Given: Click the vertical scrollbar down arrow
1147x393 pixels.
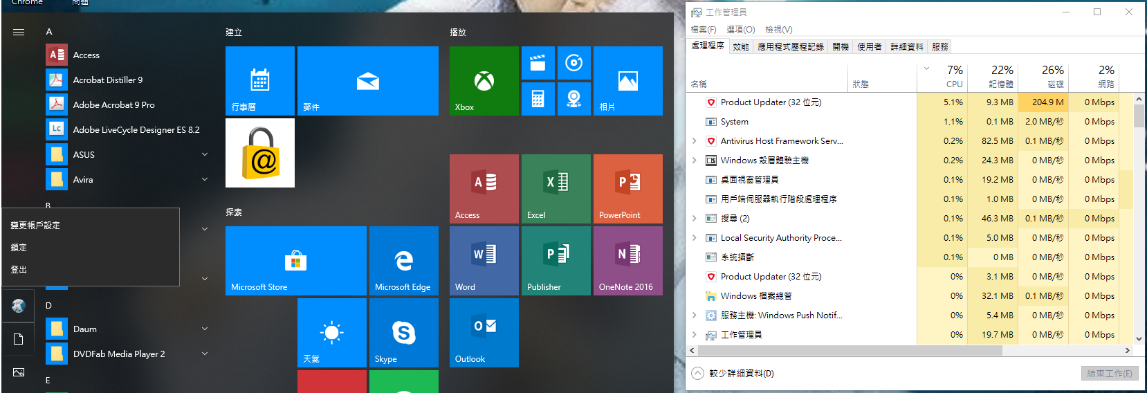Looking at the screenshot, I should 1139,339.
